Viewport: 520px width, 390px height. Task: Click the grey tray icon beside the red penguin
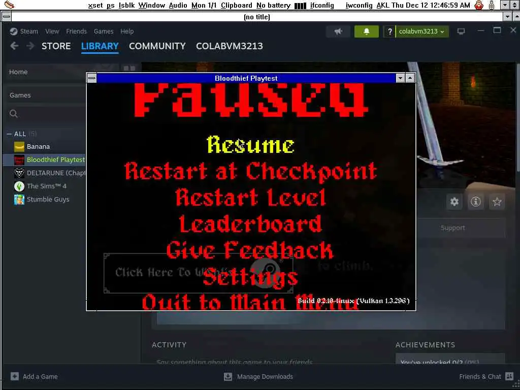(x=492, y=5)
